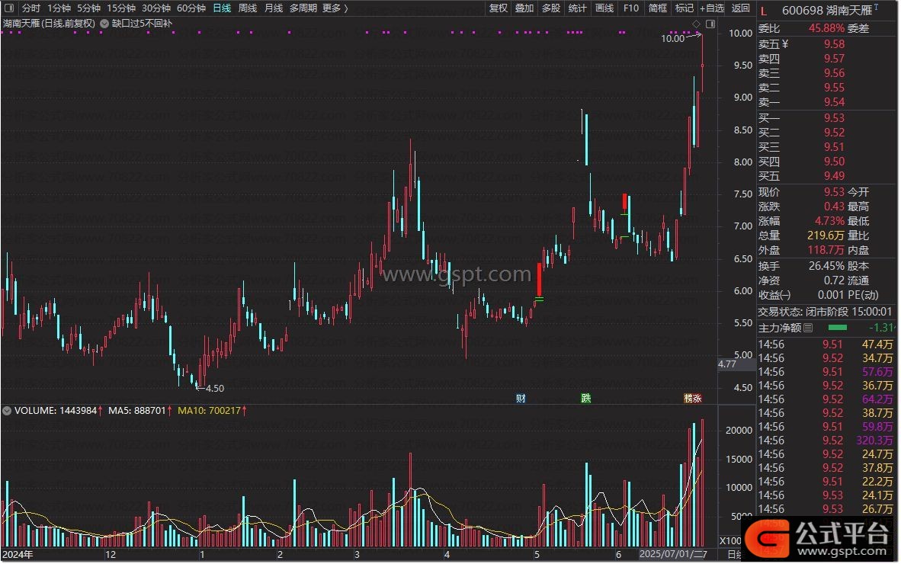
Task: Click the 湖南天雁(日线.前复权) chart title
Action: [49, 24]
